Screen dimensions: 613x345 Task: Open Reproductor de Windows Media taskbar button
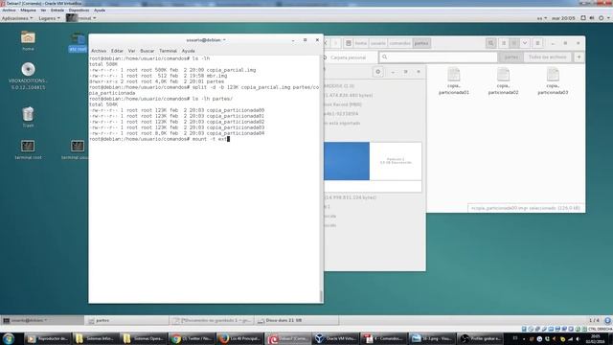click(48, 338)
